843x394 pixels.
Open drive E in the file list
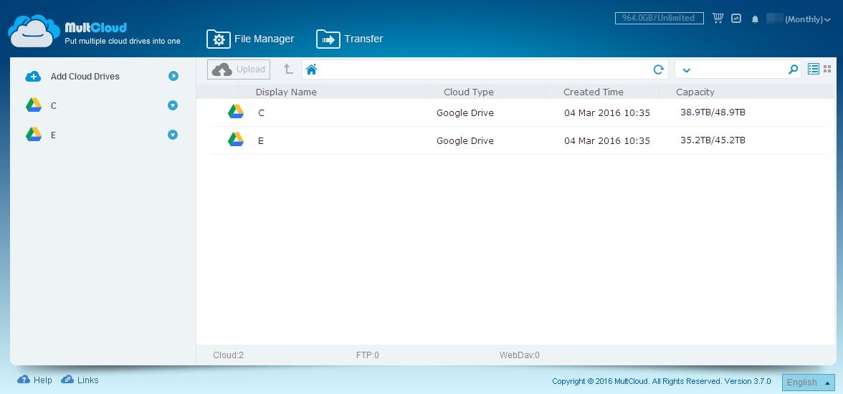[x=261, y=141]
